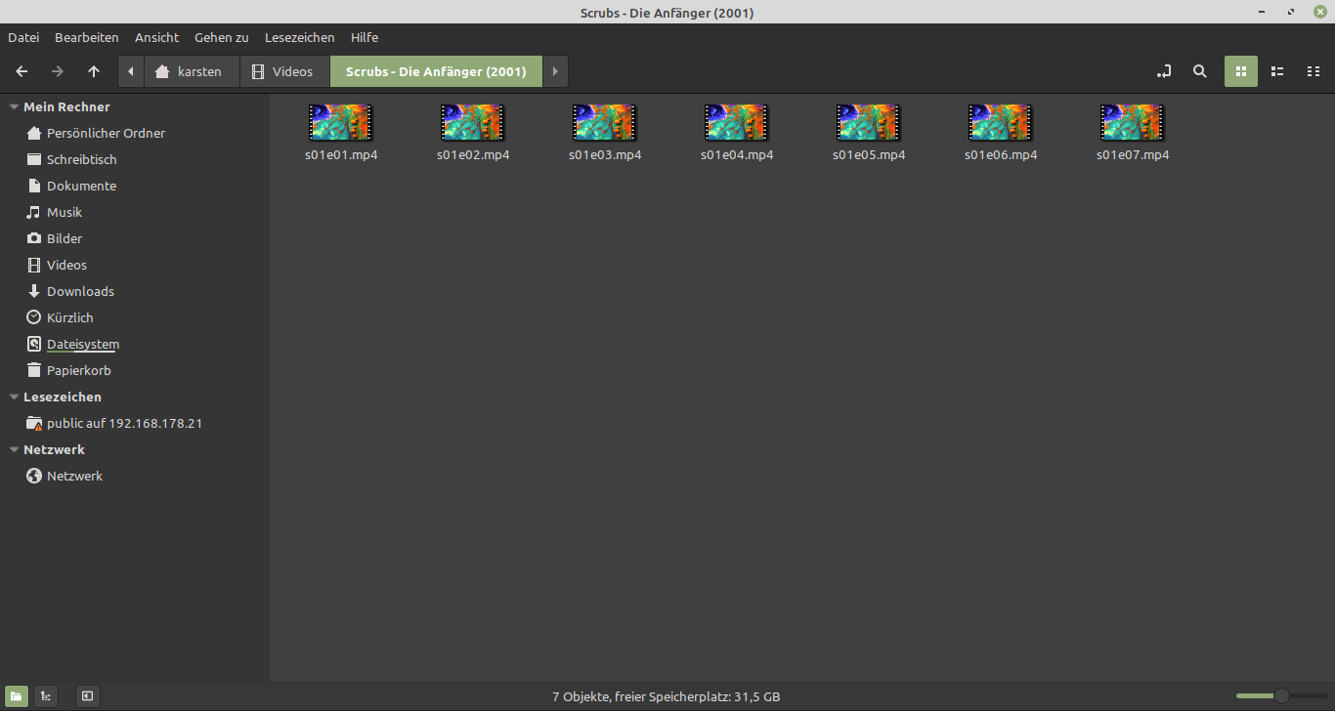Open the Ansicht menu
1335x711 pixels.
157,37
